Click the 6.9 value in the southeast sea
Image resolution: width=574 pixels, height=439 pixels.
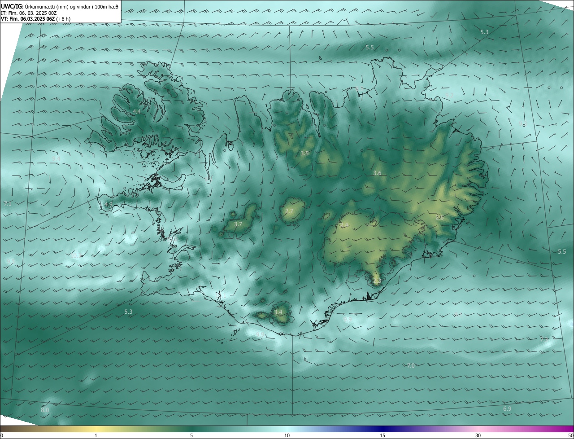click(507, 409)
